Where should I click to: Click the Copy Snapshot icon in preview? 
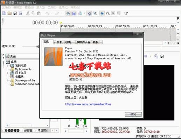coord(156,56)
